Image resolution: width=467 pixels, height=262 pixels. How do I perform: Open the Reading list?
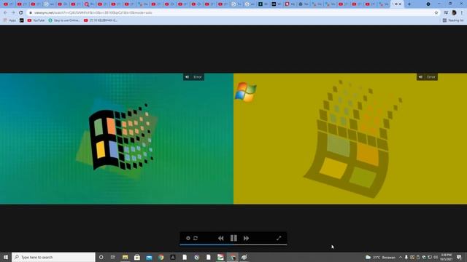click(453, 20)
